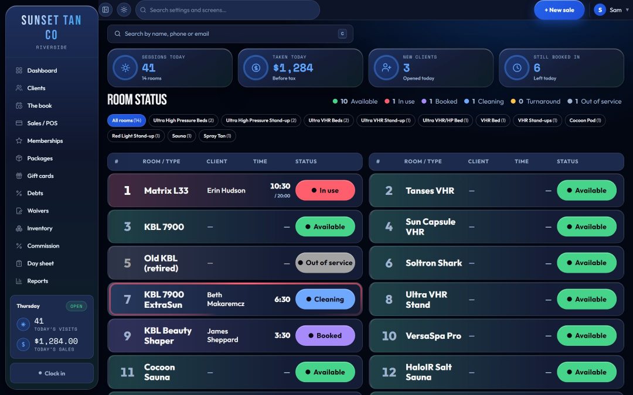Click the OPEN status badge
Screen dimensions: 633x395
pyautogui.click(x=76, y=306)
